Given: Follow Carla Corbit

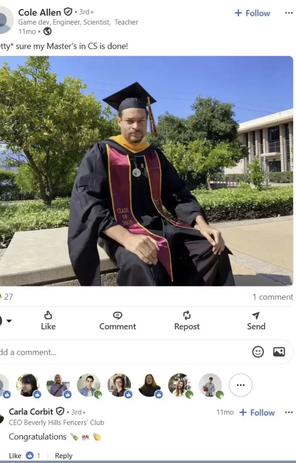Looking at the screenshot, I should pyautogui.click(x=257, y=413).
